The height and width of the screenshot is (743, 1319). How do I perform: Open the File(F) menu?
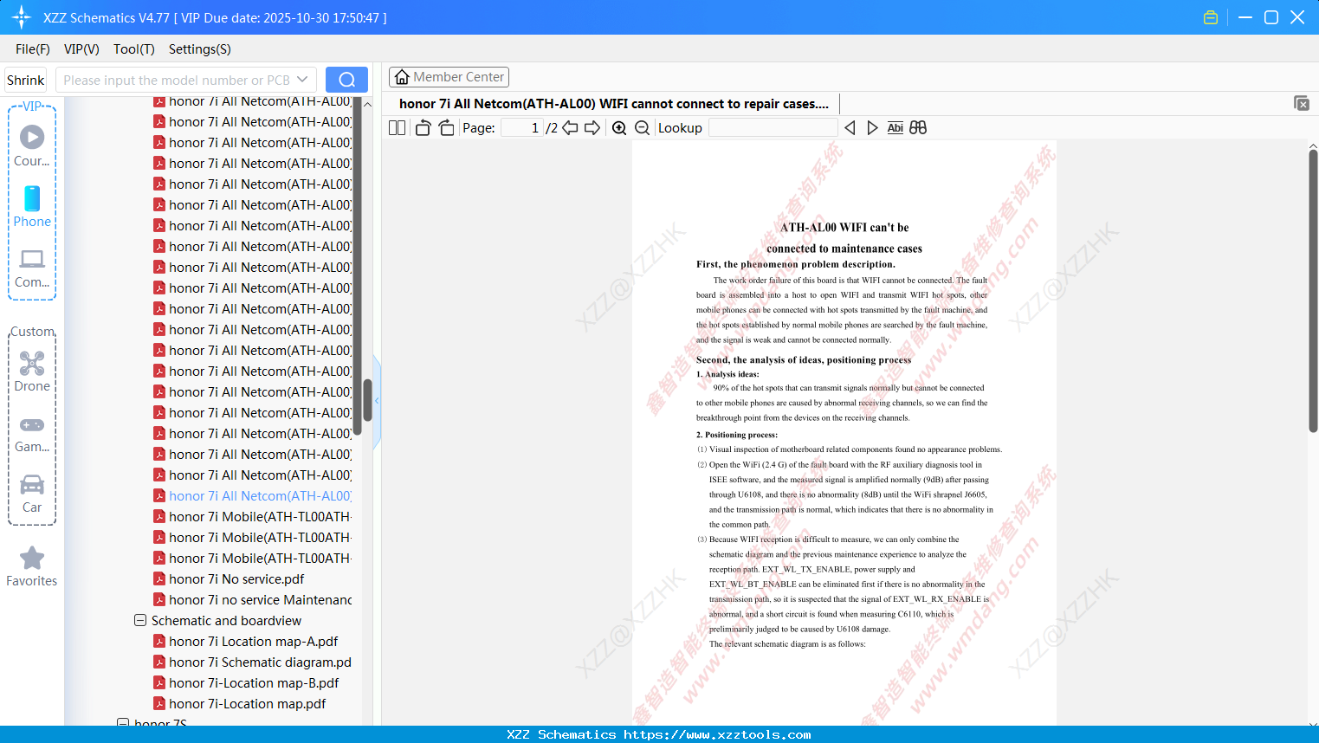click(33, 49)
